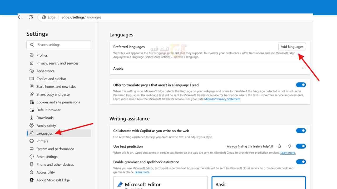Screen dimensions: 337x189
Task: Click the Copilot and sidebar icon
Action: 32,79
